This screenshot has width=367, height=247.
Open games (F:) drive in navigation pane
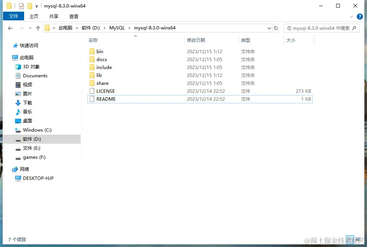(34, 157)
